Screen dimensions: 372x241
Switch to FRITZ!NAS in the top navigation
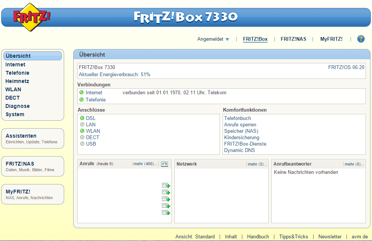click(294, 39)
